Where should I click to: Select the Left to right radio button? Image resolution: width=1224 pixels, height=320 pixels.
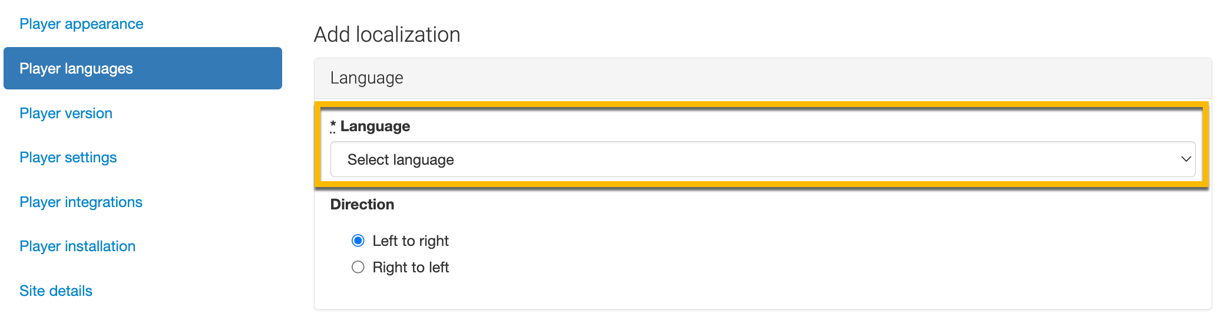click(x=358, y=241)
